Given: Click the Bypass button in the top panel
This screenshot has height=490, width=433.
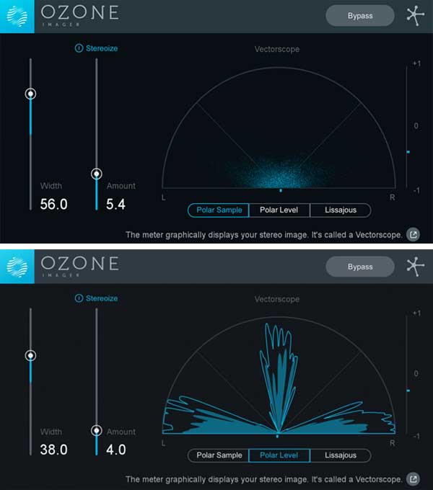Looking at the screenshot, I should (x=360, y=16).
